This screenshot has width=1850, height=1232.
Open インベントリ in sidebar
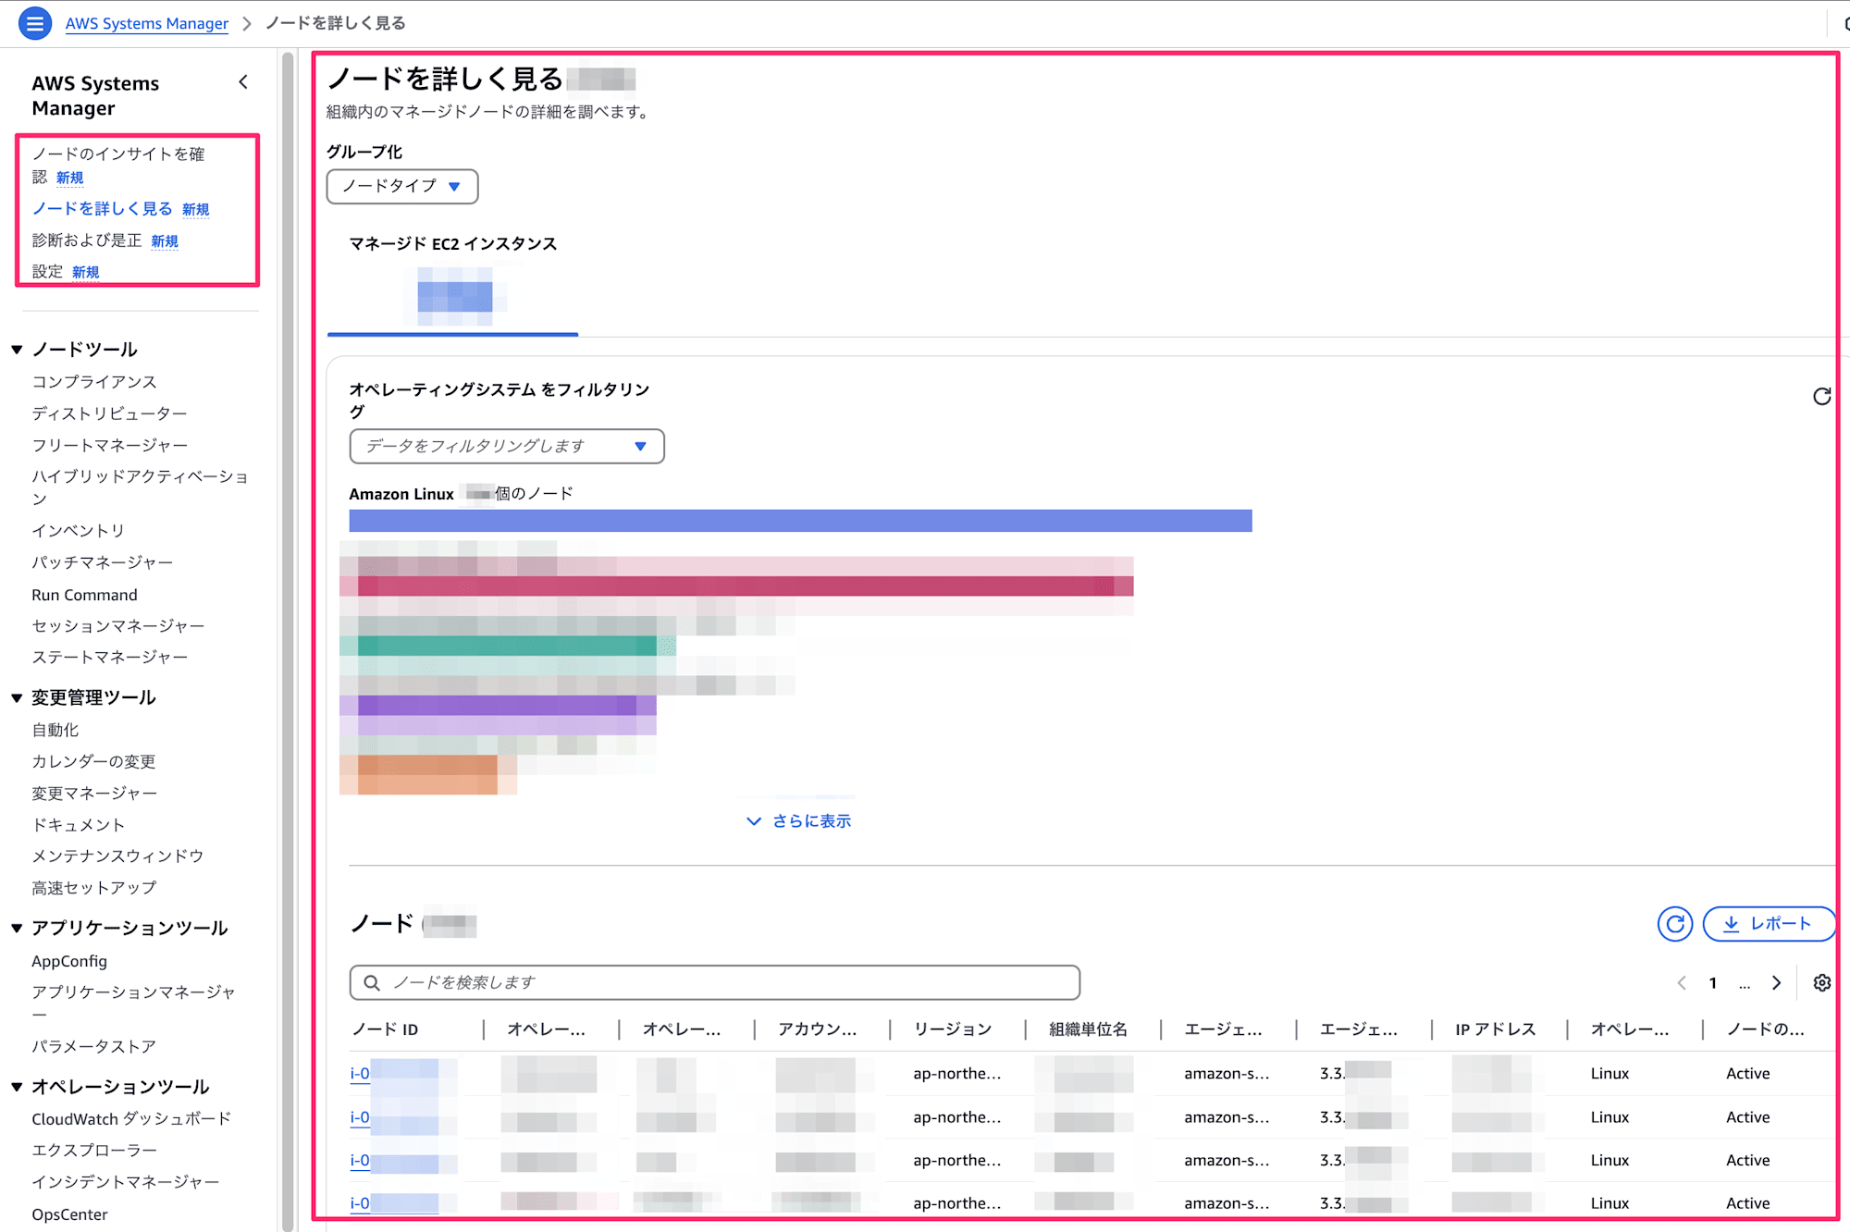(x=78, y=531)
